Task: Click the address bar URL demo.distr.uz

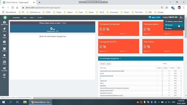Action: click(x=43, y=8)
